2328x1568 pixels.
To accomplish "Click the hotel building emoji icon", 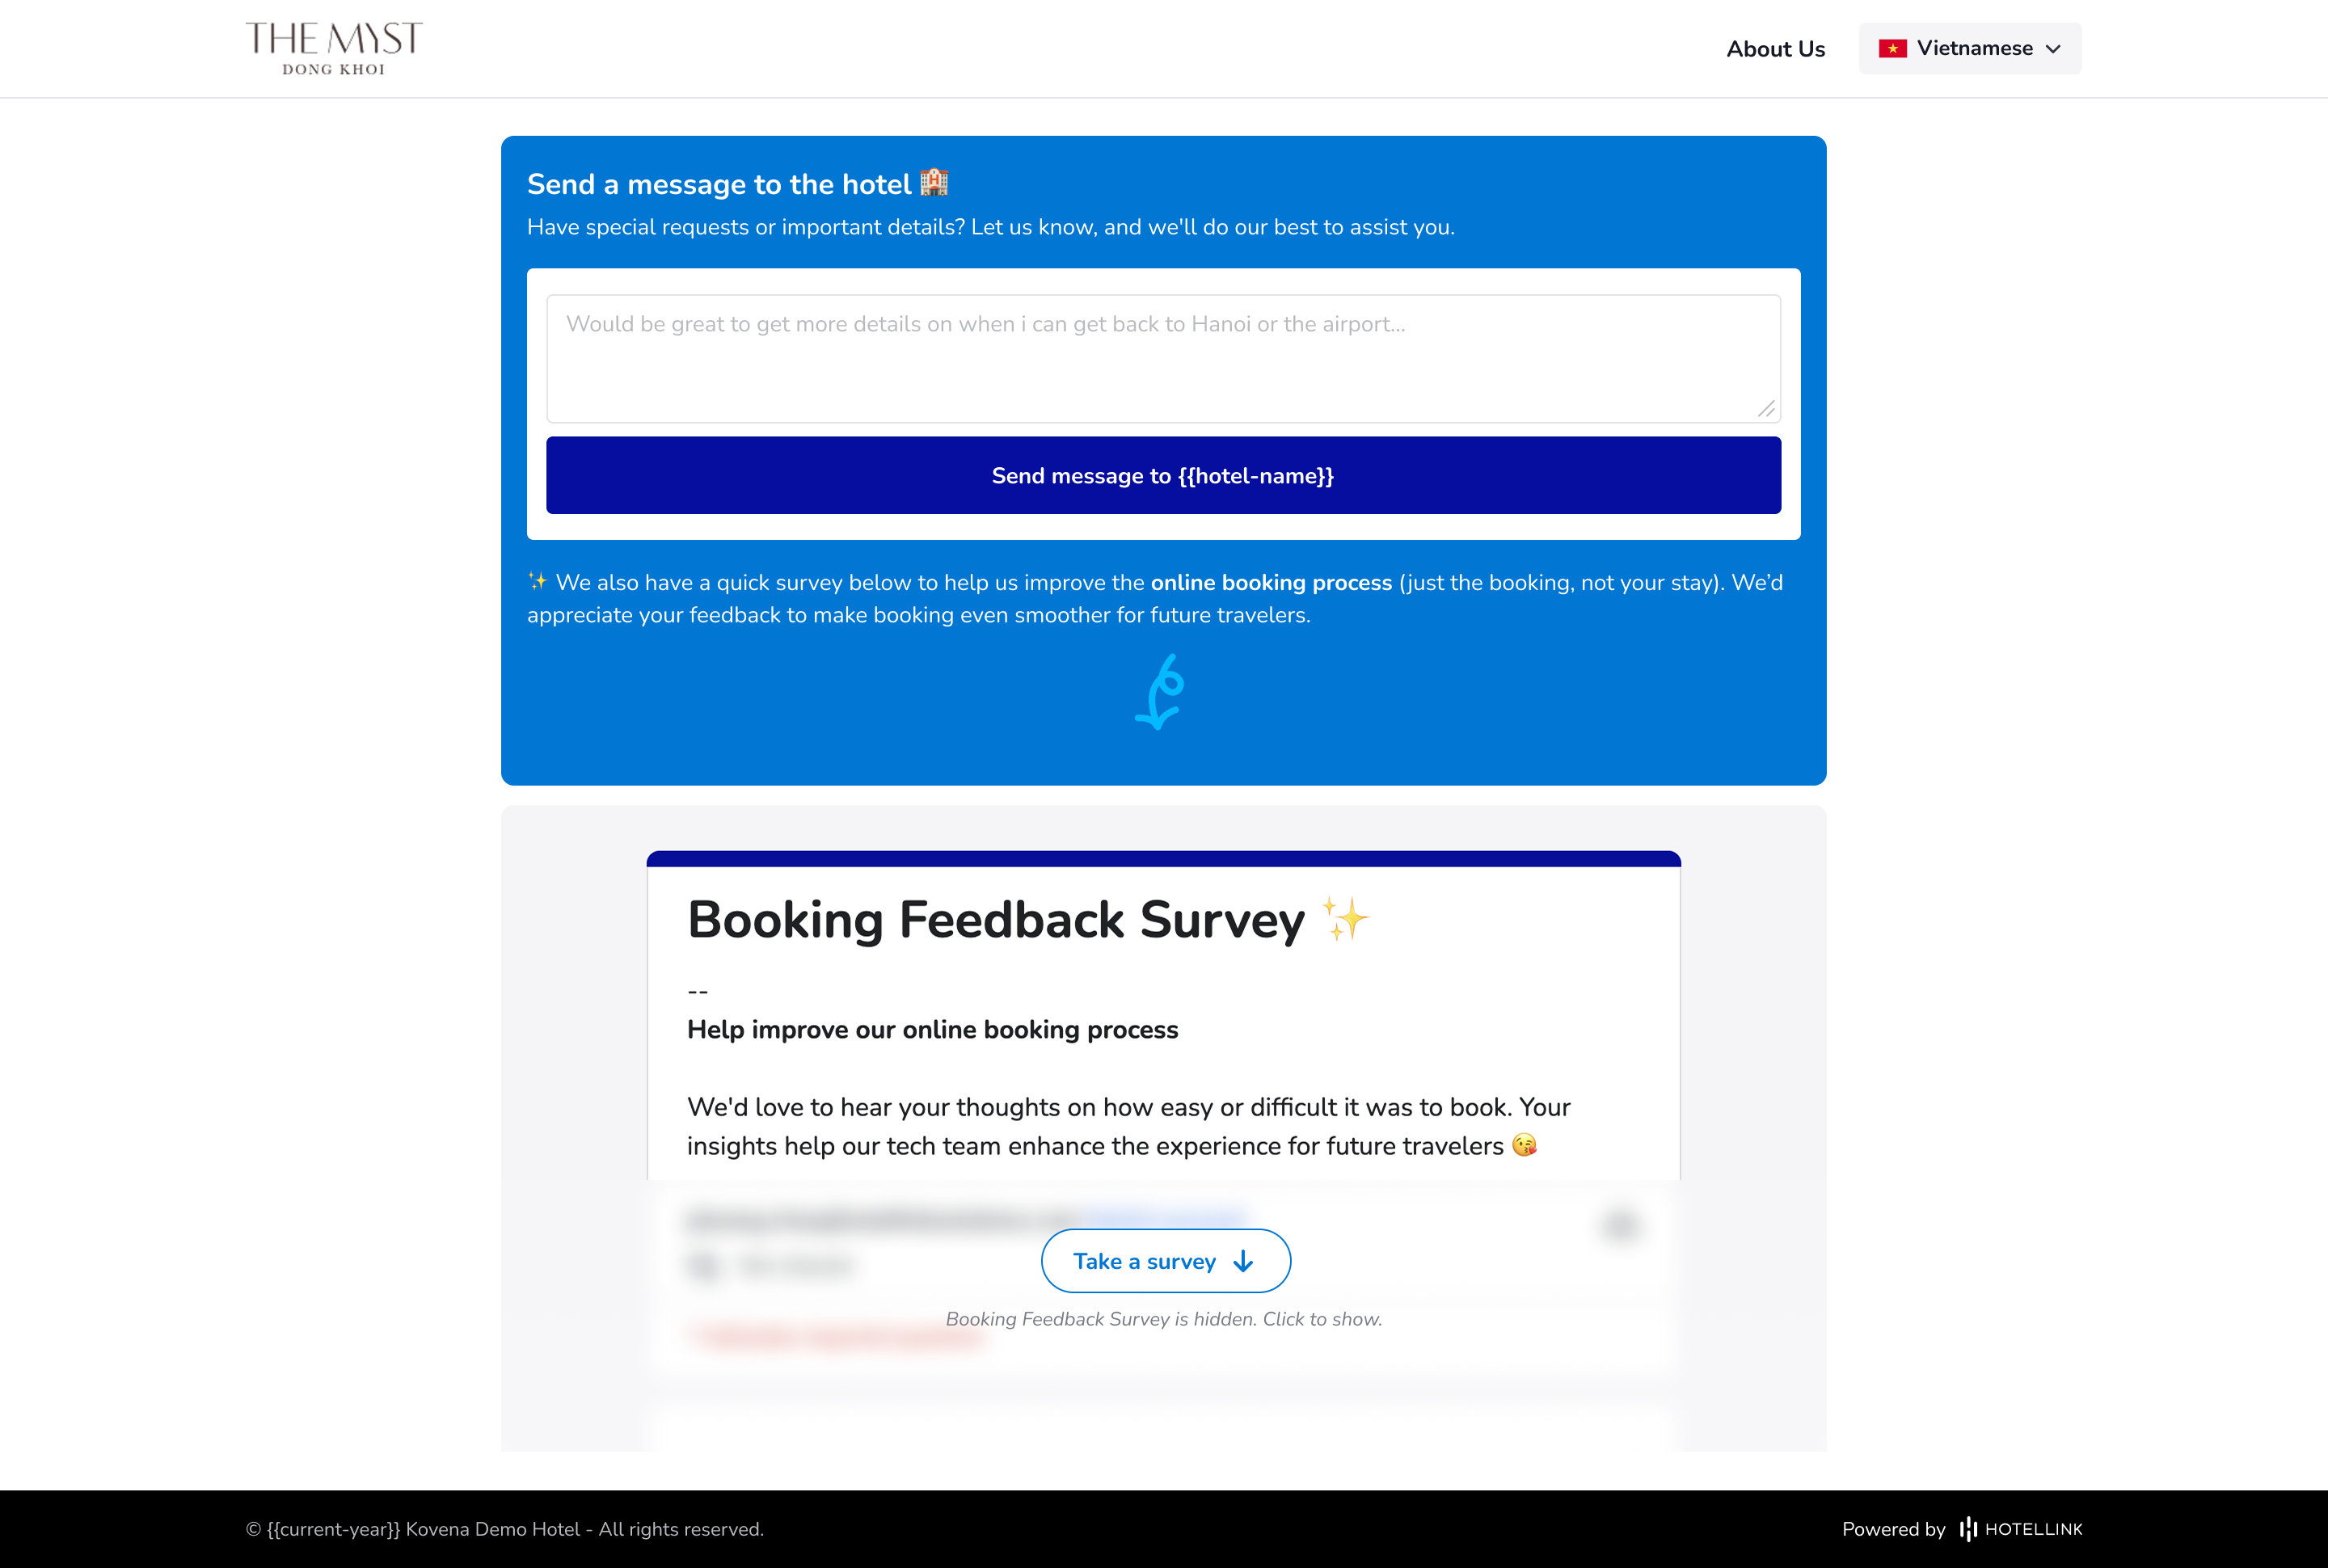I will pos(934,182).
